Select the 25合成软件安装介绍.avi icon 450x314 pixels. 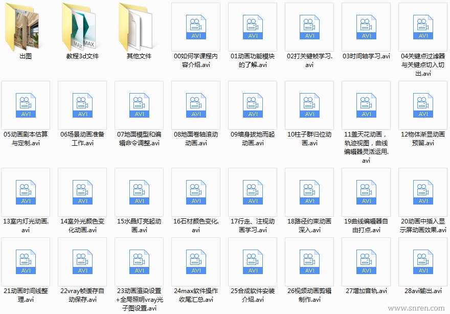pos(253,261)
